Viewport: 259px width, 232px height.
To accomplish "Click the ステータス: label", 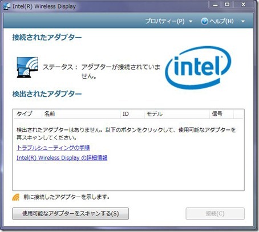I will click(60, 67).
